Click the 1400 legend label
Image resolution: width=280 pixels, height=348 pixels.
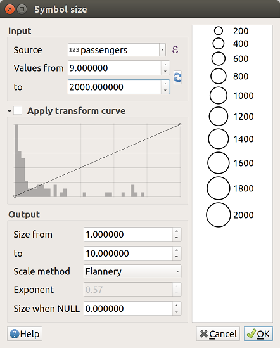[243, 139]
